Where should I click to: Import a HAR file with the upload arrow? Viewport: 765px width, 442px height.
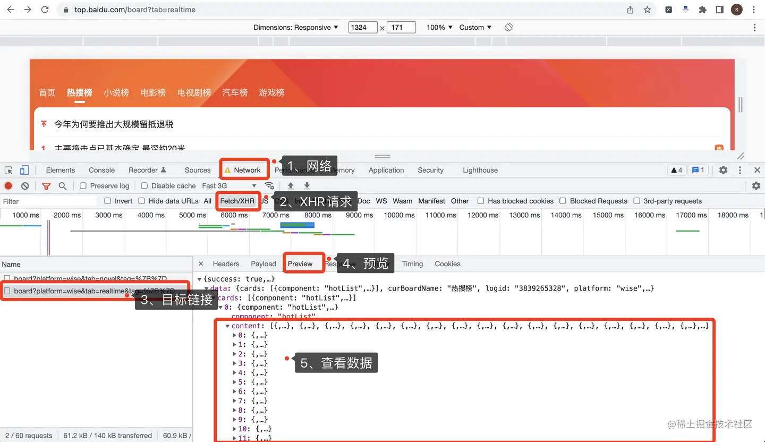291,185
